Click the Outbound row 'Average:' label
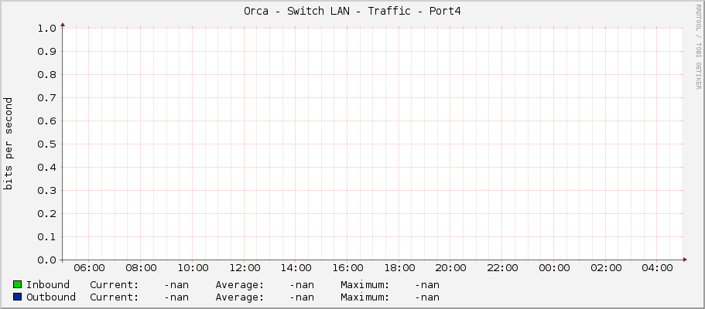Screen dimensions: 705x309 point(240,297)
